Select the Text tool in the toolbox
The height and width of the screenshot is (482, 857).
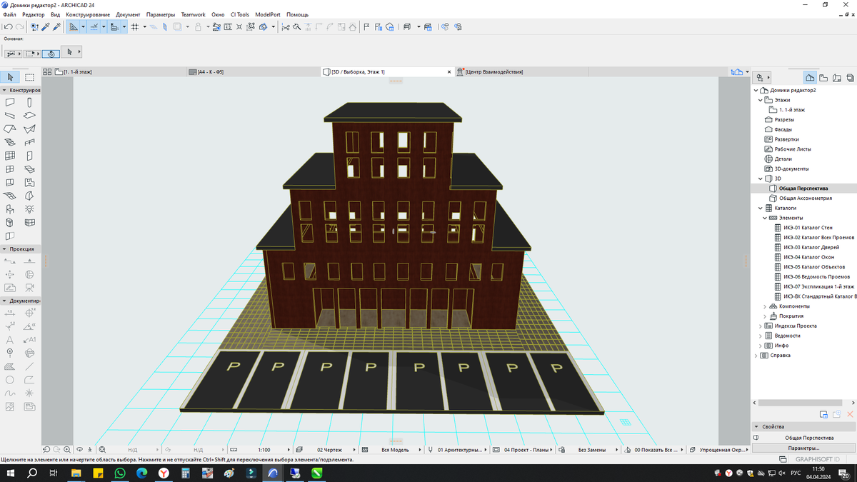tap(10, 339)
